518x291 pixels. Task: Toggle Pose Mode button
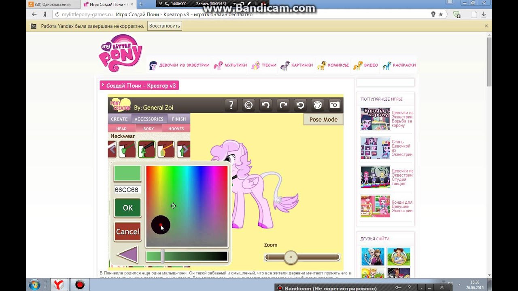pyautogui.click(x=323, y=119)
